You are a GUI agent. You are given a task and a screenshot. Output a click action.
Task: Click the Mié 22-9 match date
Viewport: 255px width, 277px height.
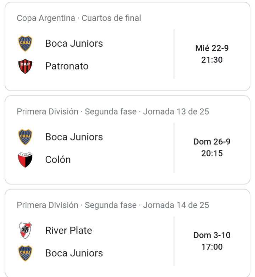click(212, 48)
